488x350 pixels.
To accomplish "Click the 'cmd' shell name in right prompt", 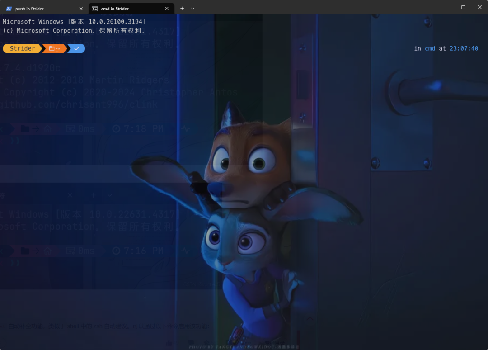I will tap(430, 48).
